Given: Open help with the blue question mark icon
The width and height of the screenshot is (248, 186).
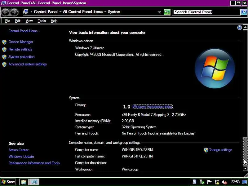Looking at the screenshot, I should [239, 28].
